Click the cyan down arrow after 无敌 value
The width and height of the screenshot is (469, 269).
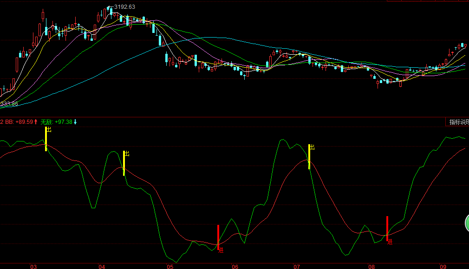(75, 122)
